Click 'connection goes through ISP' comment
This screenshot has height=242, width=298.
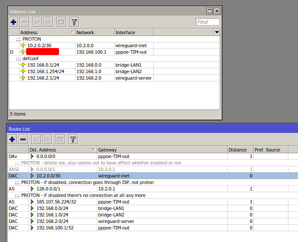click(x=153, y=182)
